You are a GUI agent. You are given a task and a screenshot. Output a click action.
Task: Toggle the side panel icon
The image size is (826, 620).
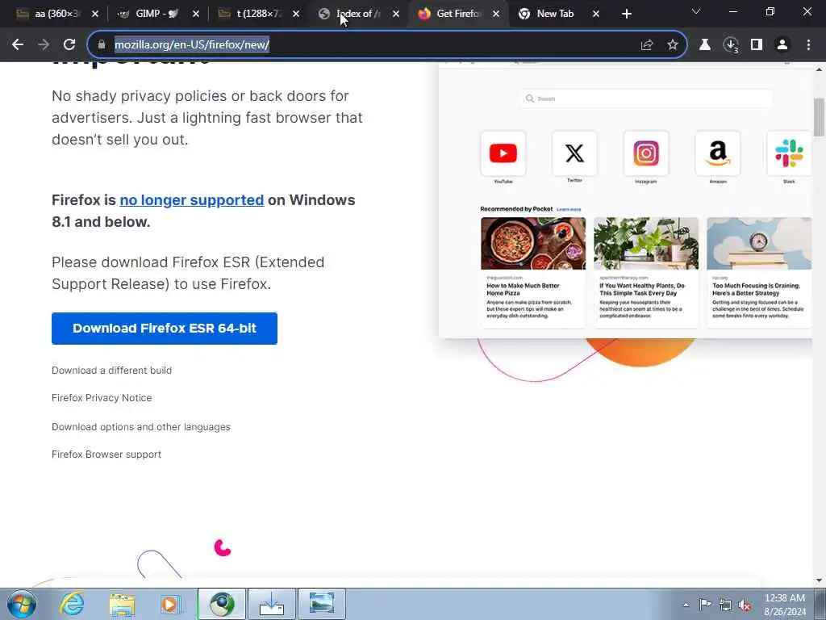[x=757, y=45]
